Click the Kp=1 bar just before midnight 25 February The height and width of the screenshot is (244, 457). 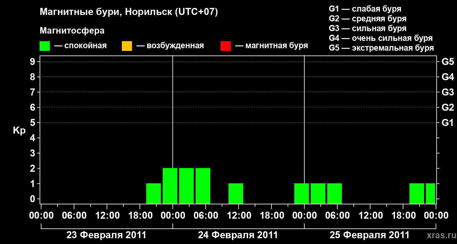302,193
